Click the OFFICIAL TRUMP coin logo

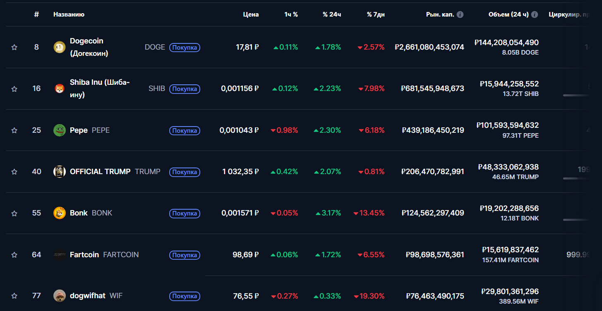(60, 172)
